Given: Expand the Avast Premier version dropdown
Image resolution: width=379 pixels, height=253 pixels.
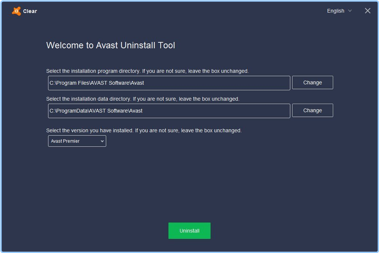Looking at the screenshot, I should 77,141.
